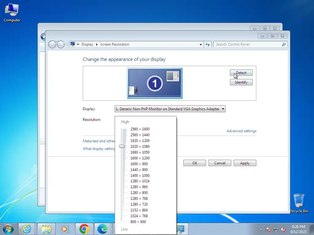Launch Internet Explorer from the taskbar
Screen dimensions: 314x235
tap(27, 229)
